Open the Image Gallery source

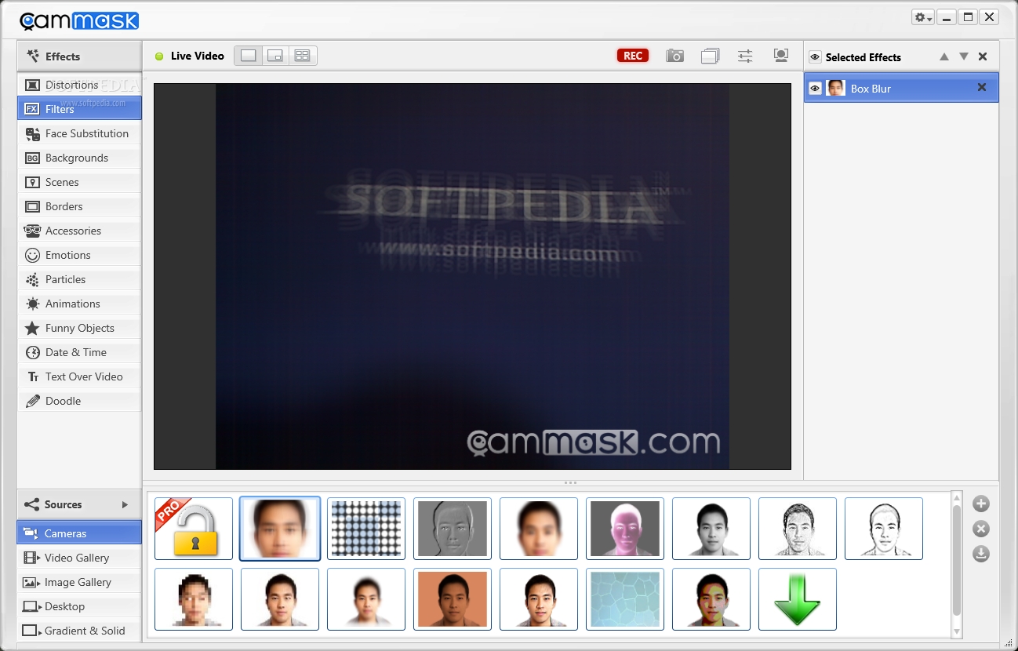pyautogui.click(x=79, y=582)
